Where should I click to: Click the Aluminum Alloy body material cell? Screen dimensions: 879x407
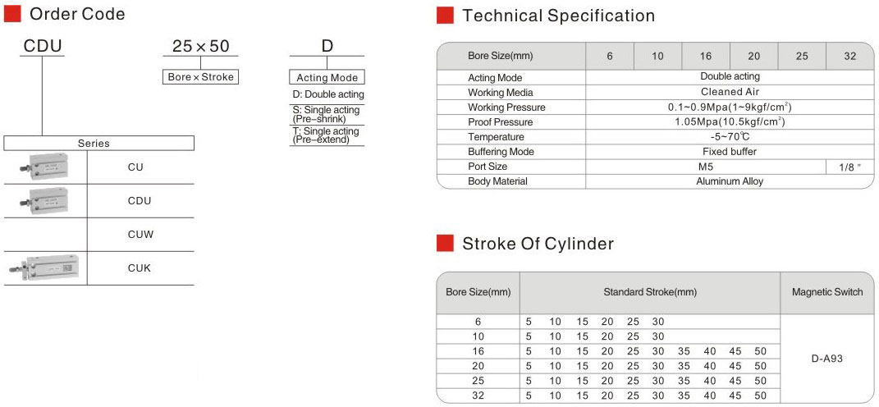(x=729, y=181)
